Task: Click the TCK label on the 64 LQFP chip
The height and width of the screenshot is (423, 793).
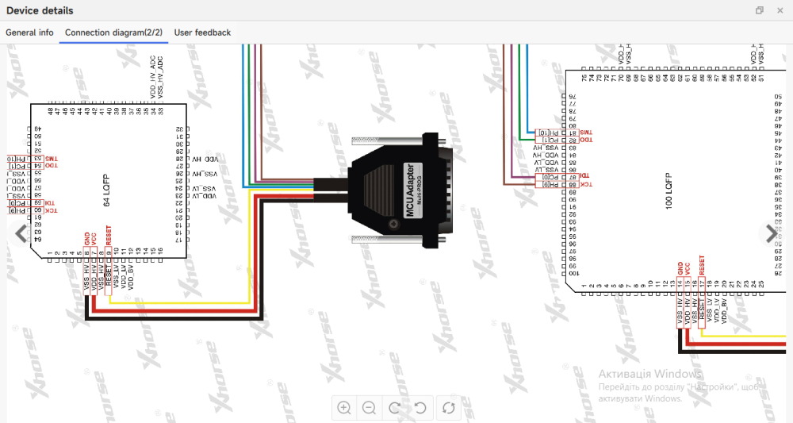Action: click(51, 210)
